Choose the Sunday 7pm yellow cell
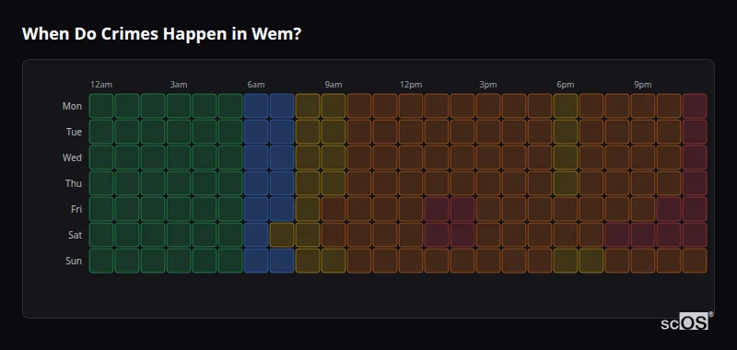737x350 pixels. click(591, 261)
